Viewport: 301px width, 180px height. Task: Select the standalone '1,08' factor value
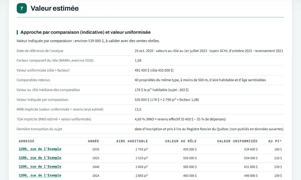(138, 60)
